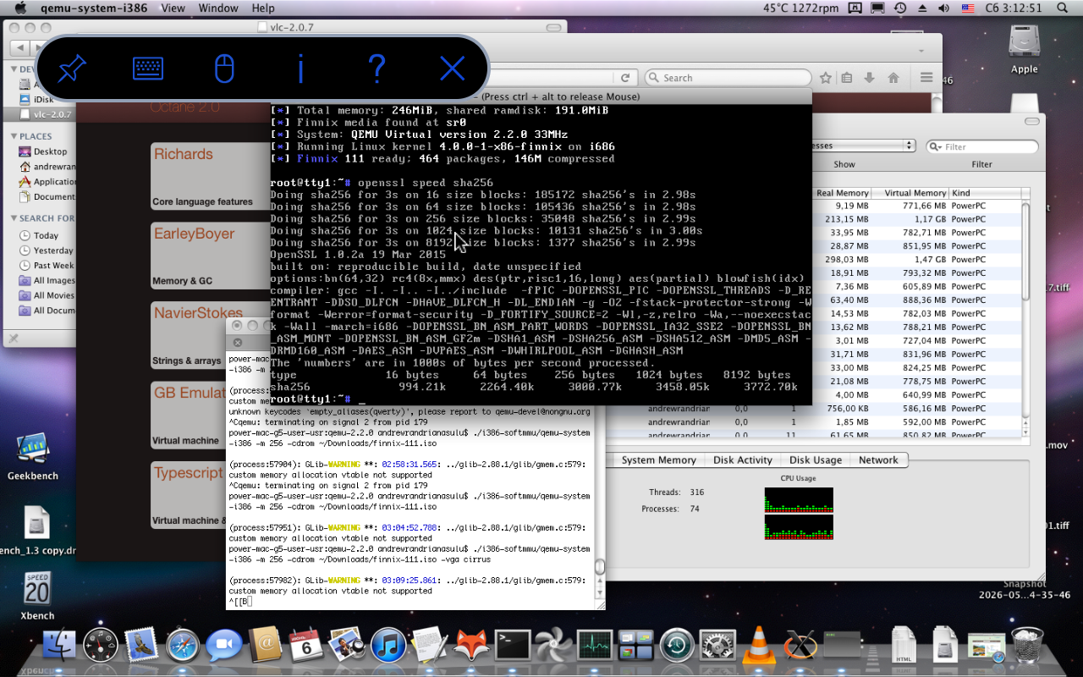Click the Activity Monitor Filter field
This screenshot has height=677, width=1083.
click(981, 146)
